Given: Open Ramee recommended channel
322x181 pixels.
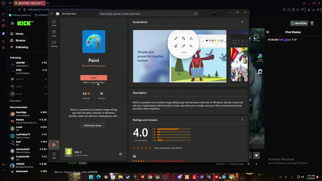Looking at the screenshot, I should pos(28,121).
